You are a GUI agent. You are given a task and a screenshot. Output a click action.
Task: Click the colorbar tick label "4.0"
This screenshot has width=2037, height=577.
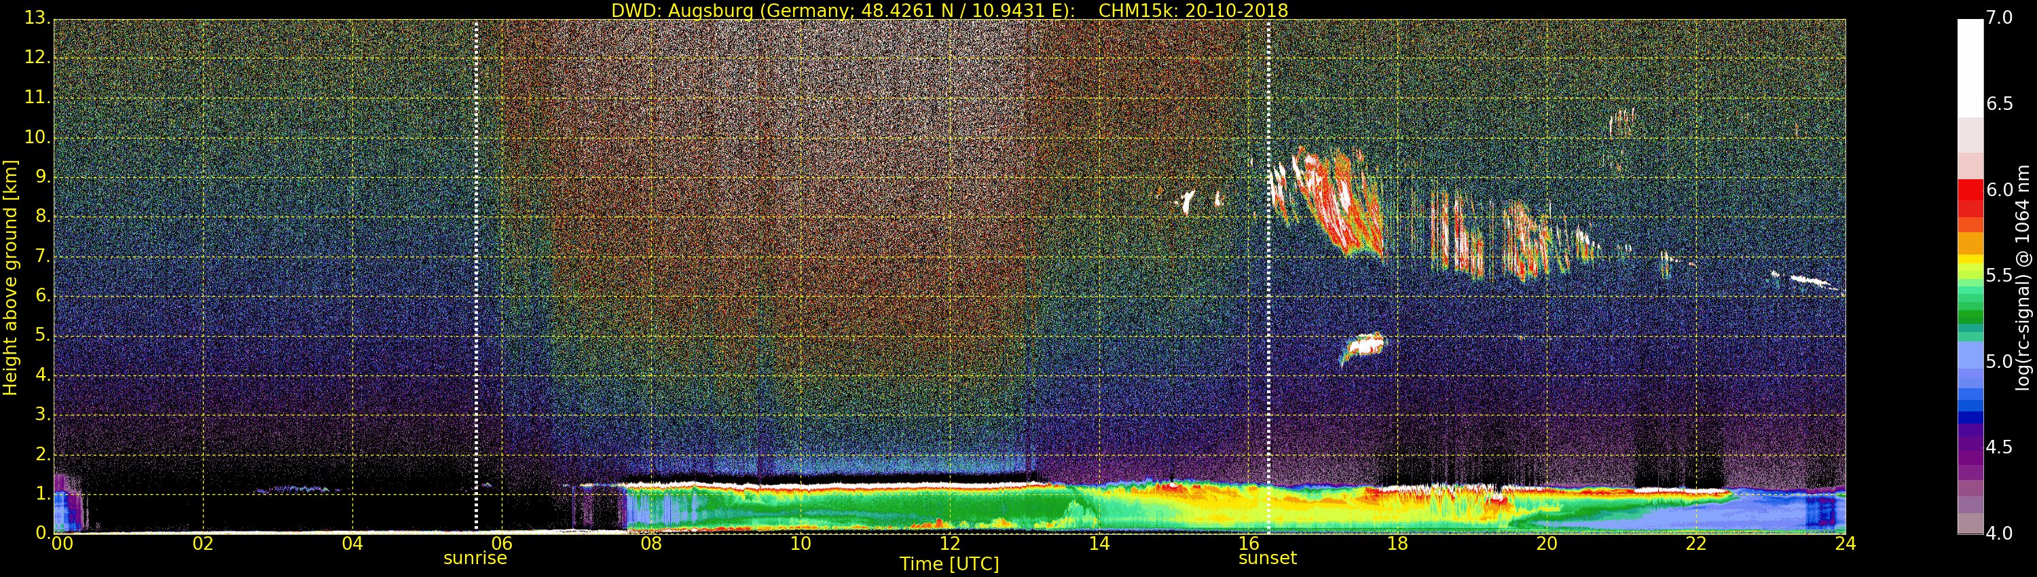(x=1999, y=534)
